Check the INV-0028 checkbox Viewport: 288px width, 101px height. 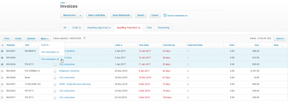(2, 77)
